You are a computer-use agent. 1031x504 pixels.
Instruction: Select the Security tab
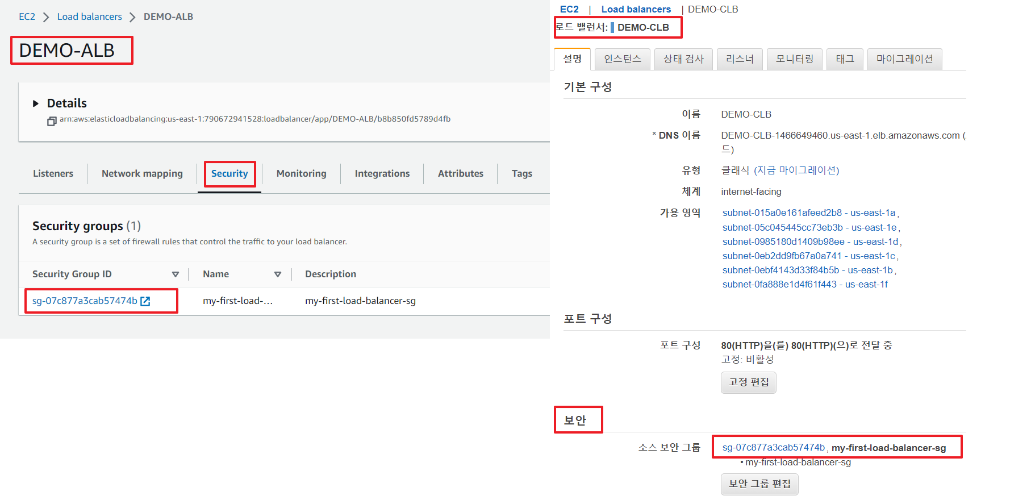229,173
